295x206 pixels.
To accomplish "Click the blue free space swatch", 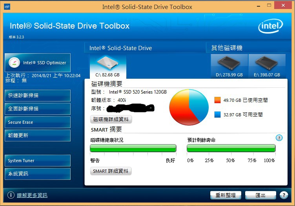I will [217, 114].
